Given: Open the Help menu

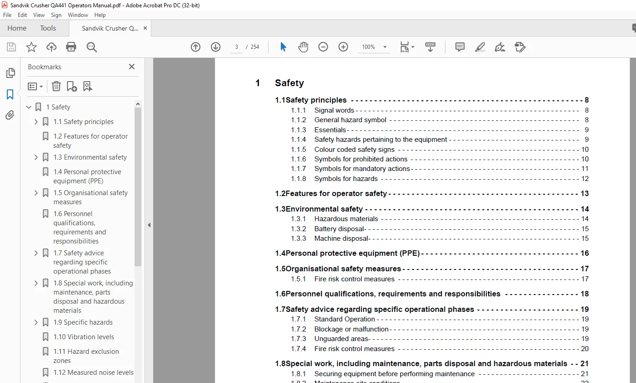Looking at the screenshot, I should (x=100, y=15).
